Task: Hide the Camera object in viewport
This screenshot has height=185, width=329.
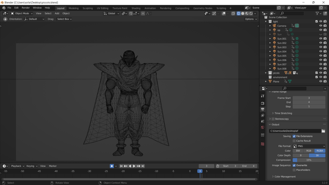Action: pyautogui.click(x=320, y=26)
